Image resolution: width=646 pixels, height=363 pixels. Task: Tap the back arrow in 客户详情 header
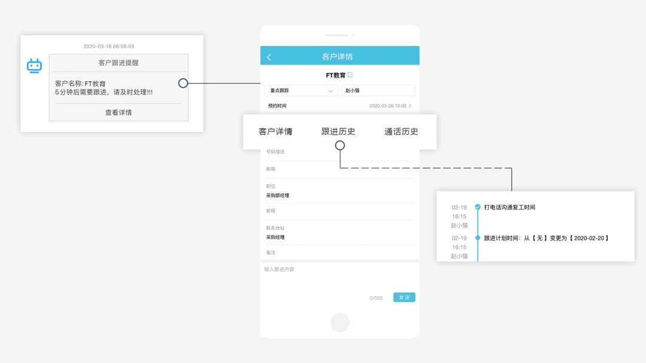coord(269,57)
